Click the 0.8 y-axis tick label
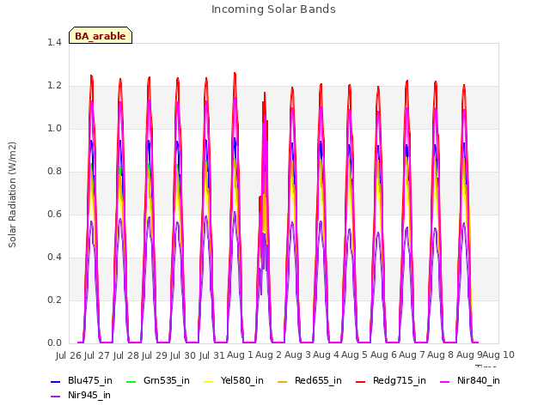This screenshot has width=550, height=412. [54, 172]
